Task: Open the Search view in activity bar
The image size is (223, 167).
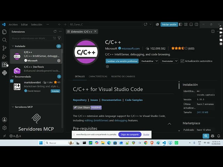Action: tap(5, 40)
